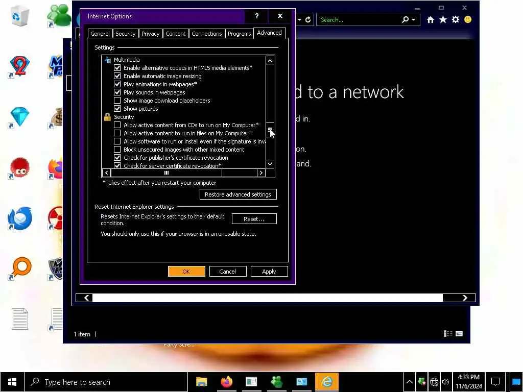The image size is (523, 392).
Task: Uncheck Play animations in webpages
Action: click(x=117, y=84)
